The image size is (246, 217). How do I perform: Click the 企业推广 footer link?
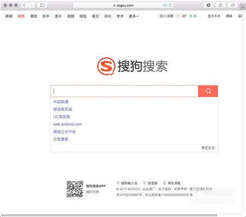[149, 189]
